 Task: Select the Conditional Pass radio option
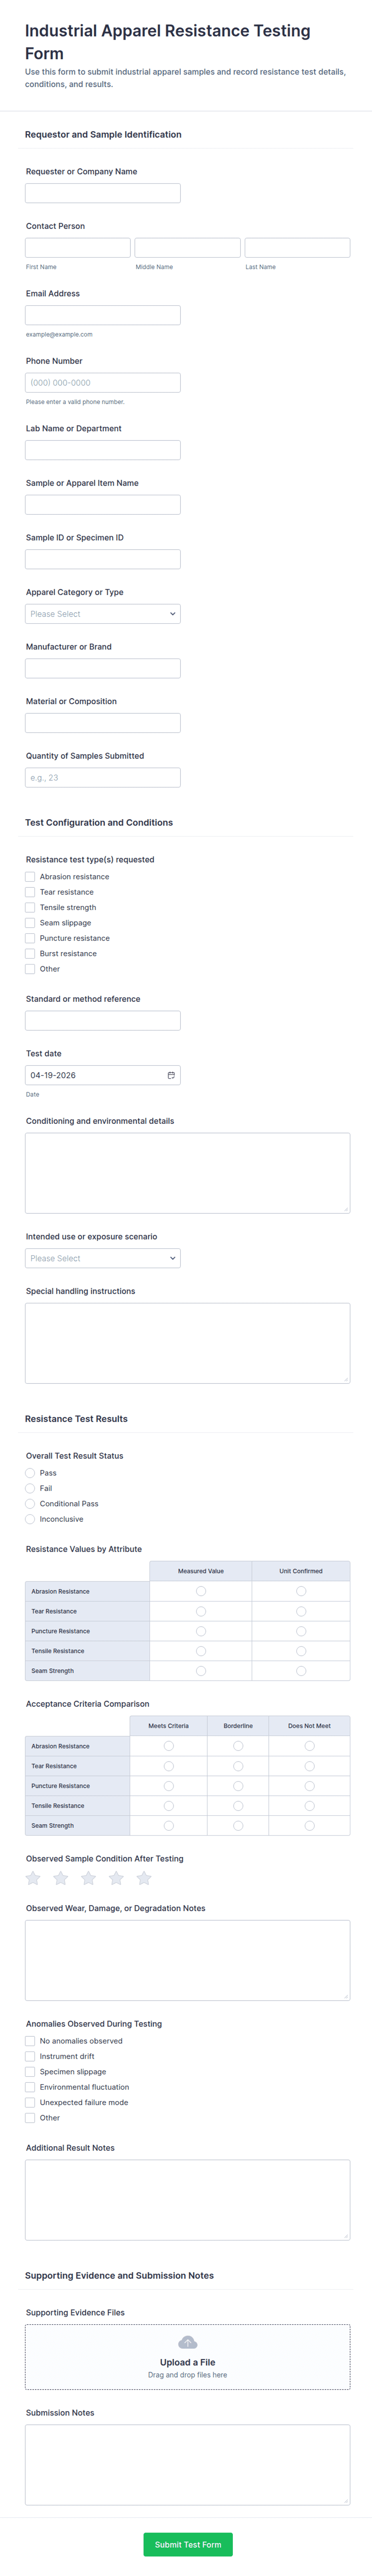point(30,1504)
